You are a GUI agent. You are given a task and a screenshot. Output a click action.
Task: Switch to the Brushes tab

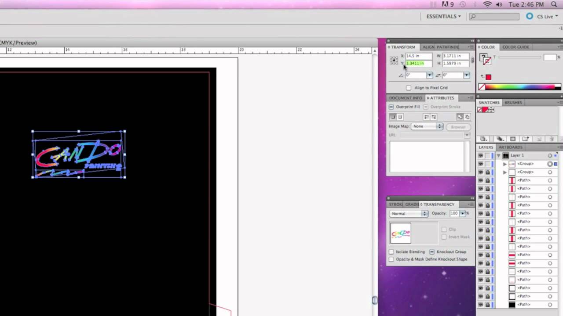click(x=513, y=103)
